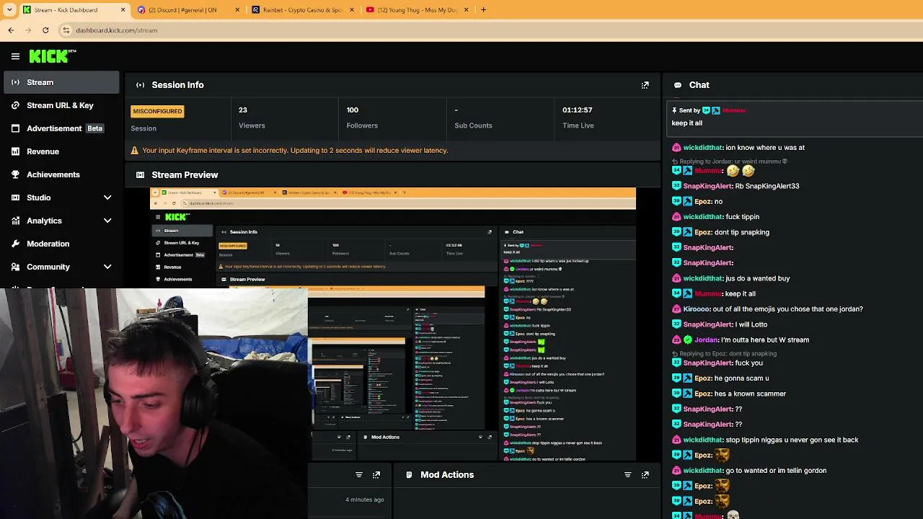Image resolution: width=923 pixels, height=519 pixels.
Task: Switch to the Young Thug YouTube tab
Action: tap(418, 10)
